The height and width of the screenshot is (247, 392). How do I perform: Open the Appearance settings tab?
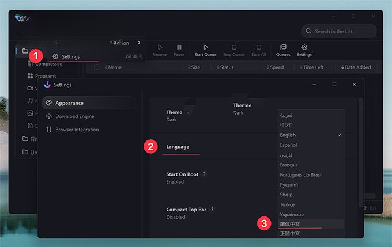89,103
